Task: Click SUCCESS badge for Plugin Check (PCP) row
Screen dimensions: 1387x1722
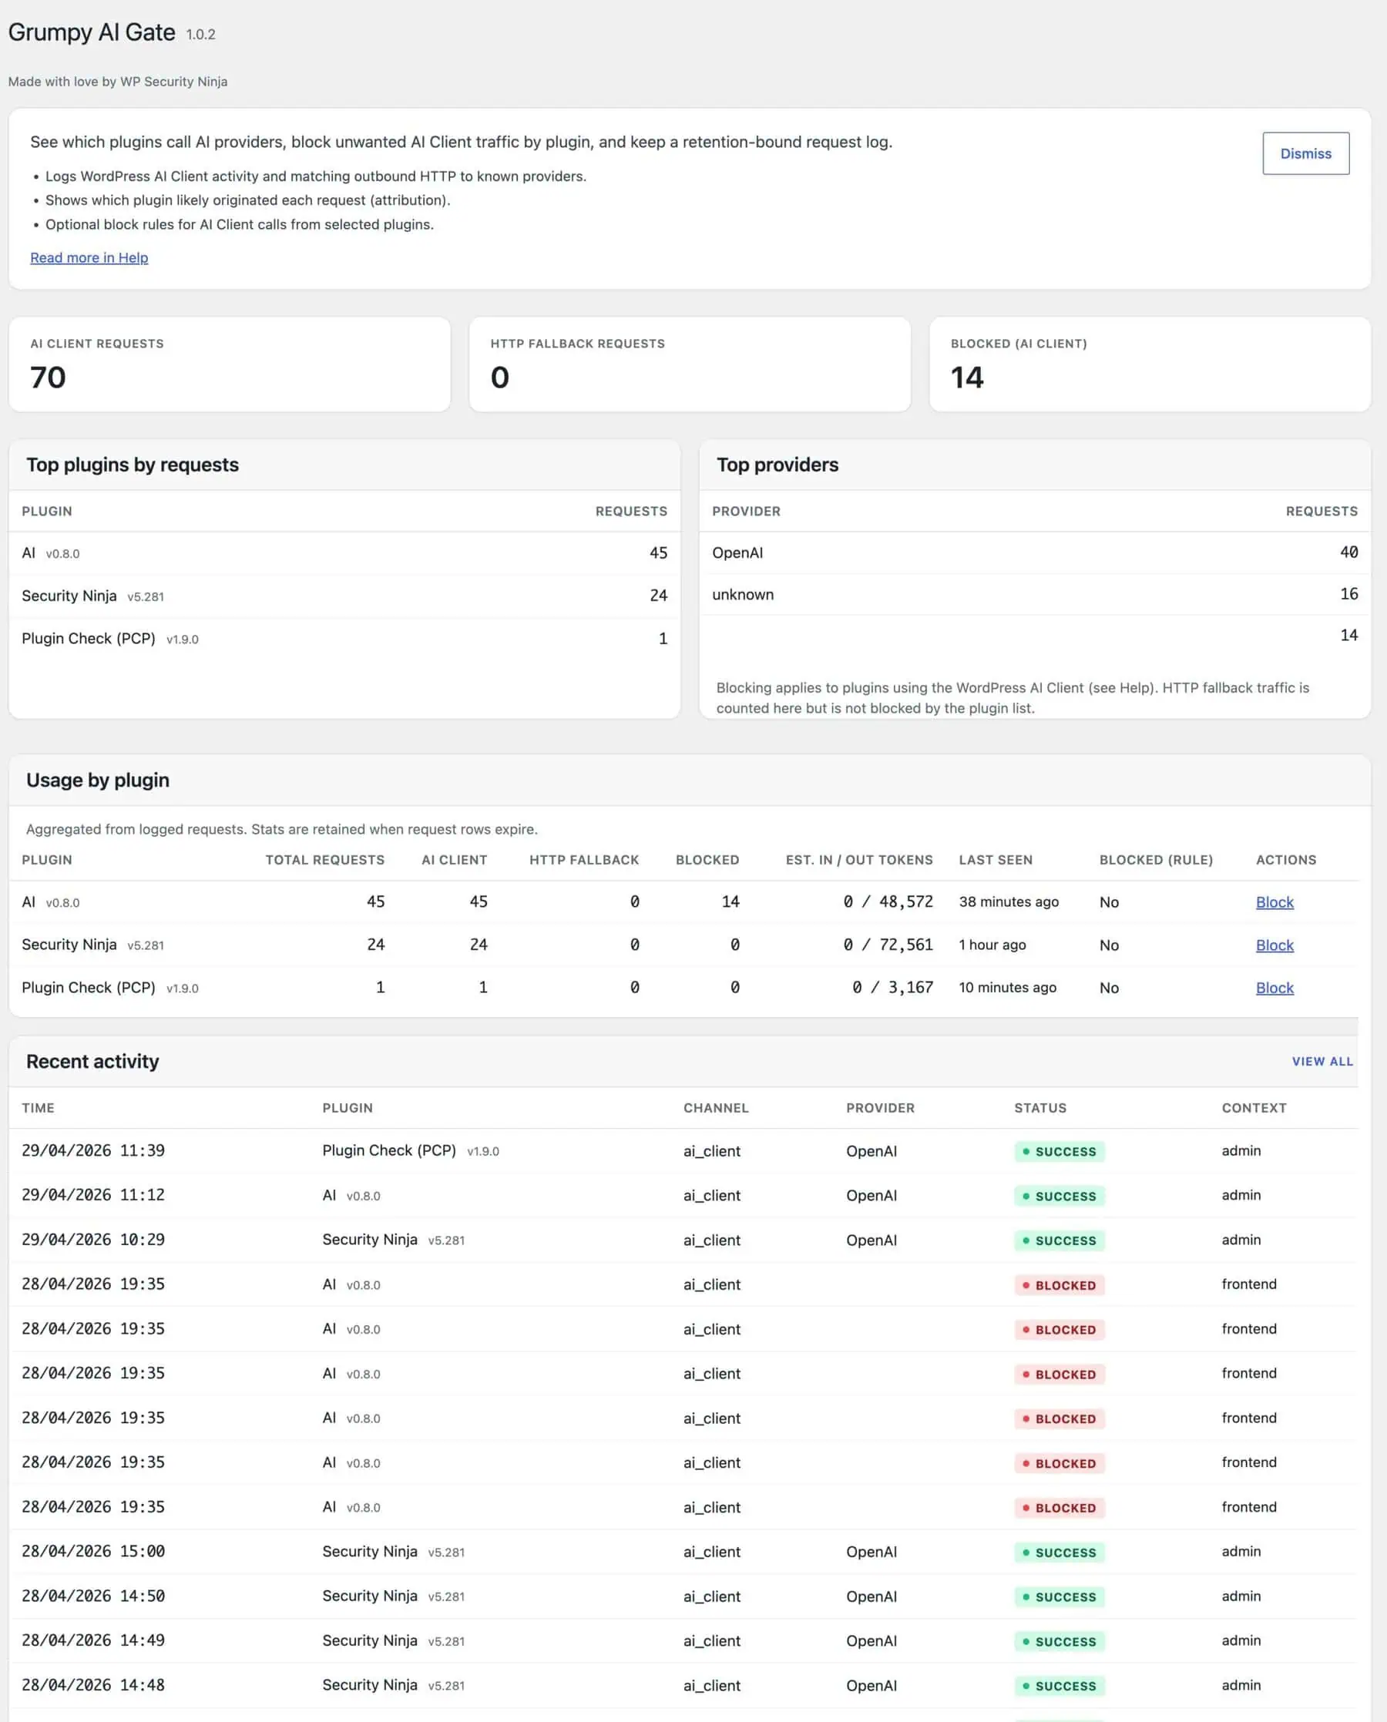Action: point(1060,1152)
